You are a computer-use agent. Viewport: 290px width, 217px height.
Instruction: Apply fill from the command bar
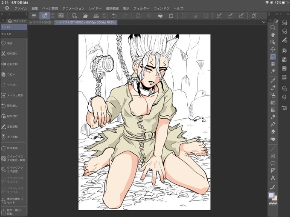coord(160,16)
